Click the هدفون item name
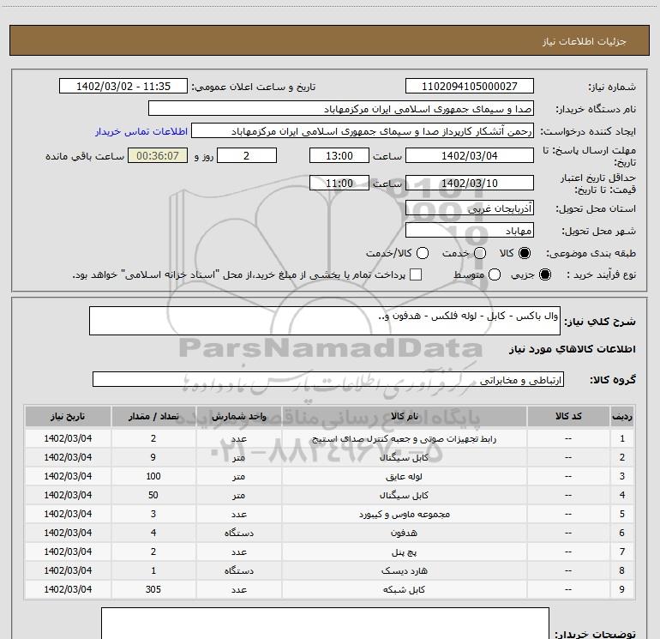Image resolution: width=660 pixels, height=639 pixels. point(404,533)
